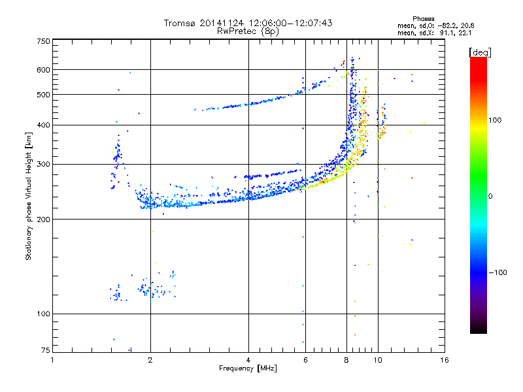The width and height of the screenshot is (523, 392).
Task: Click the y-axis tick label "750"
Action: 43,41
